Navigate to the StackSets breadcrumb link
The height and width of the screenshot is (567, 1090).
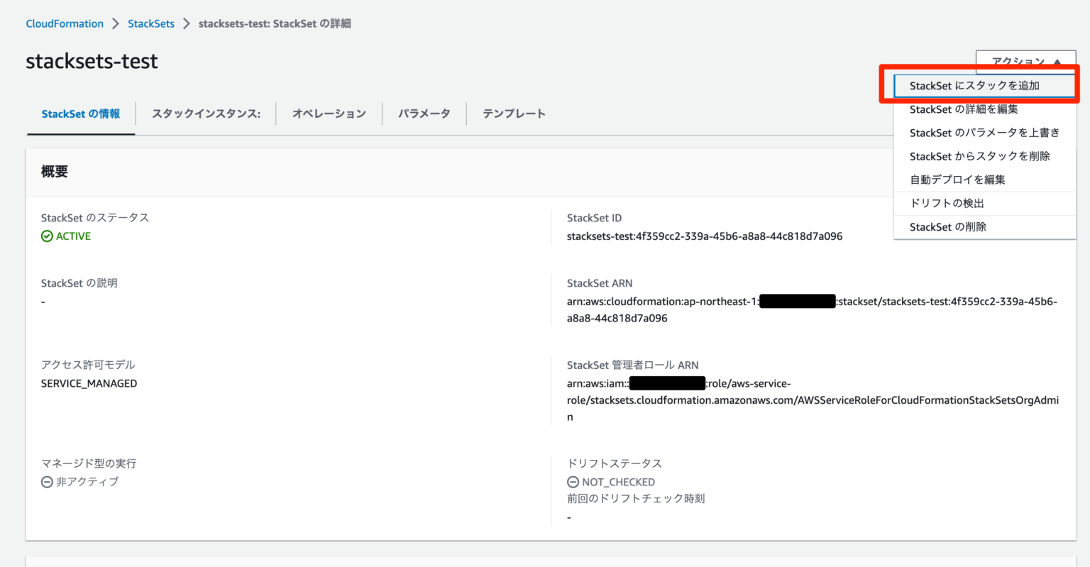(x=151, y=23)
